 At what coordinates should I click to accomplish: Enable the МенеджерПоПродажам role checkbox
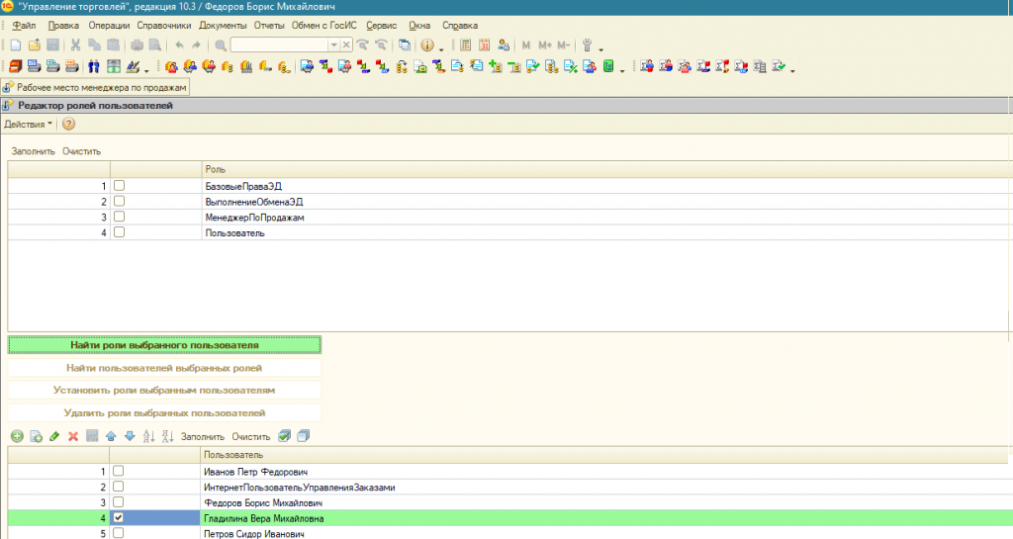coord(120,217)
